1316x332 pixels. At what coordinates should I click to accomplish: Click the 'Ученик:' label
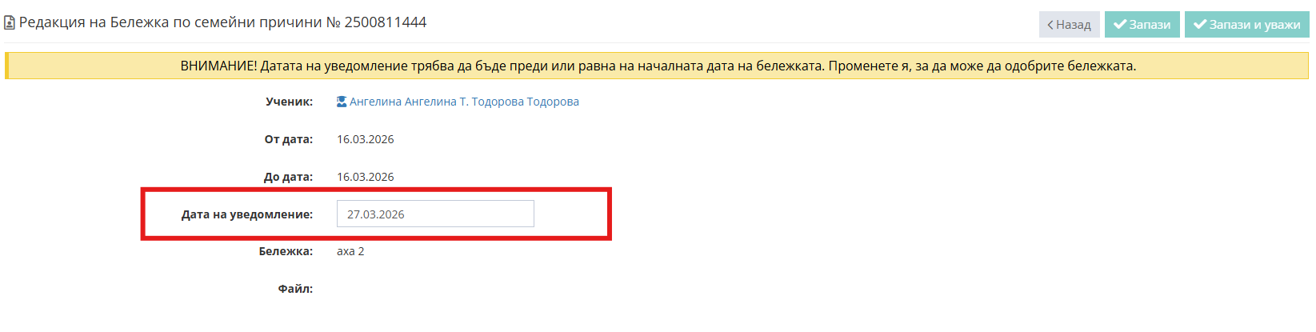(x=290, y=102)
